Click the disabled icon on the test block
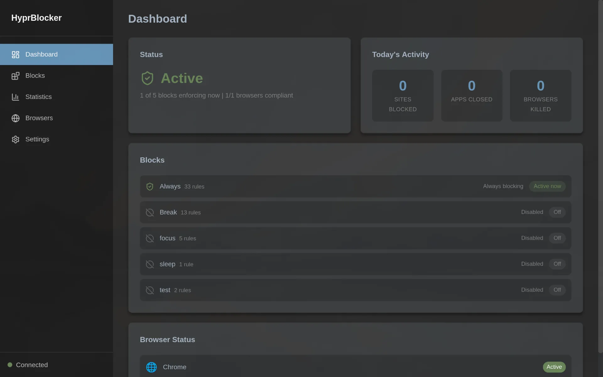603x377 pixels. [150, 290]
